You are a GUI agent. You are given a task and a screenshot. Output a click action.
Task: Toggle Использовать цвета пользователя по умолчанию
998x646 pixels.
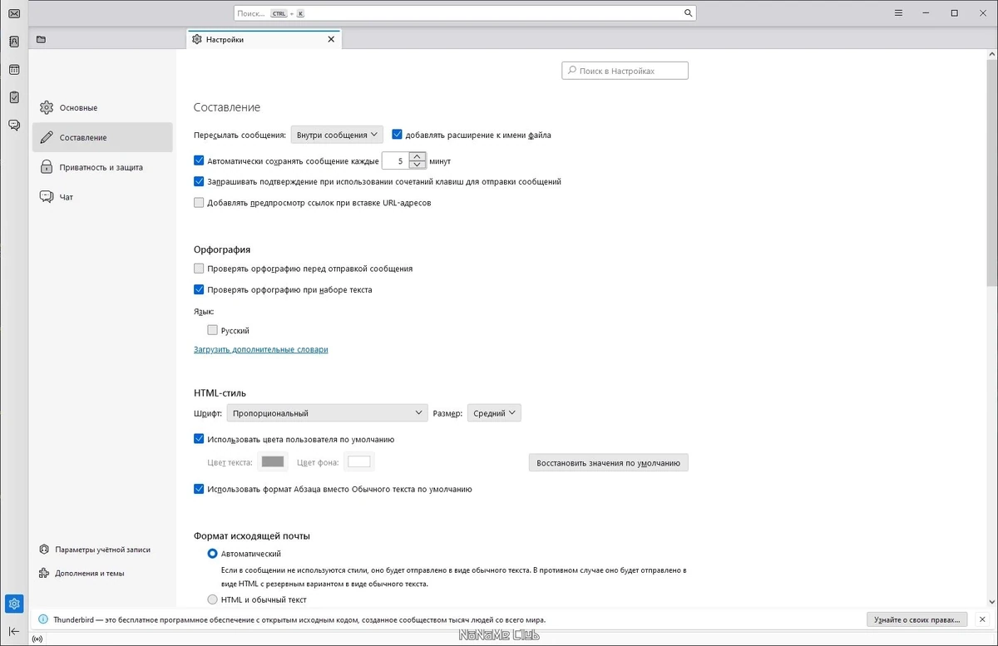[199, 439]
